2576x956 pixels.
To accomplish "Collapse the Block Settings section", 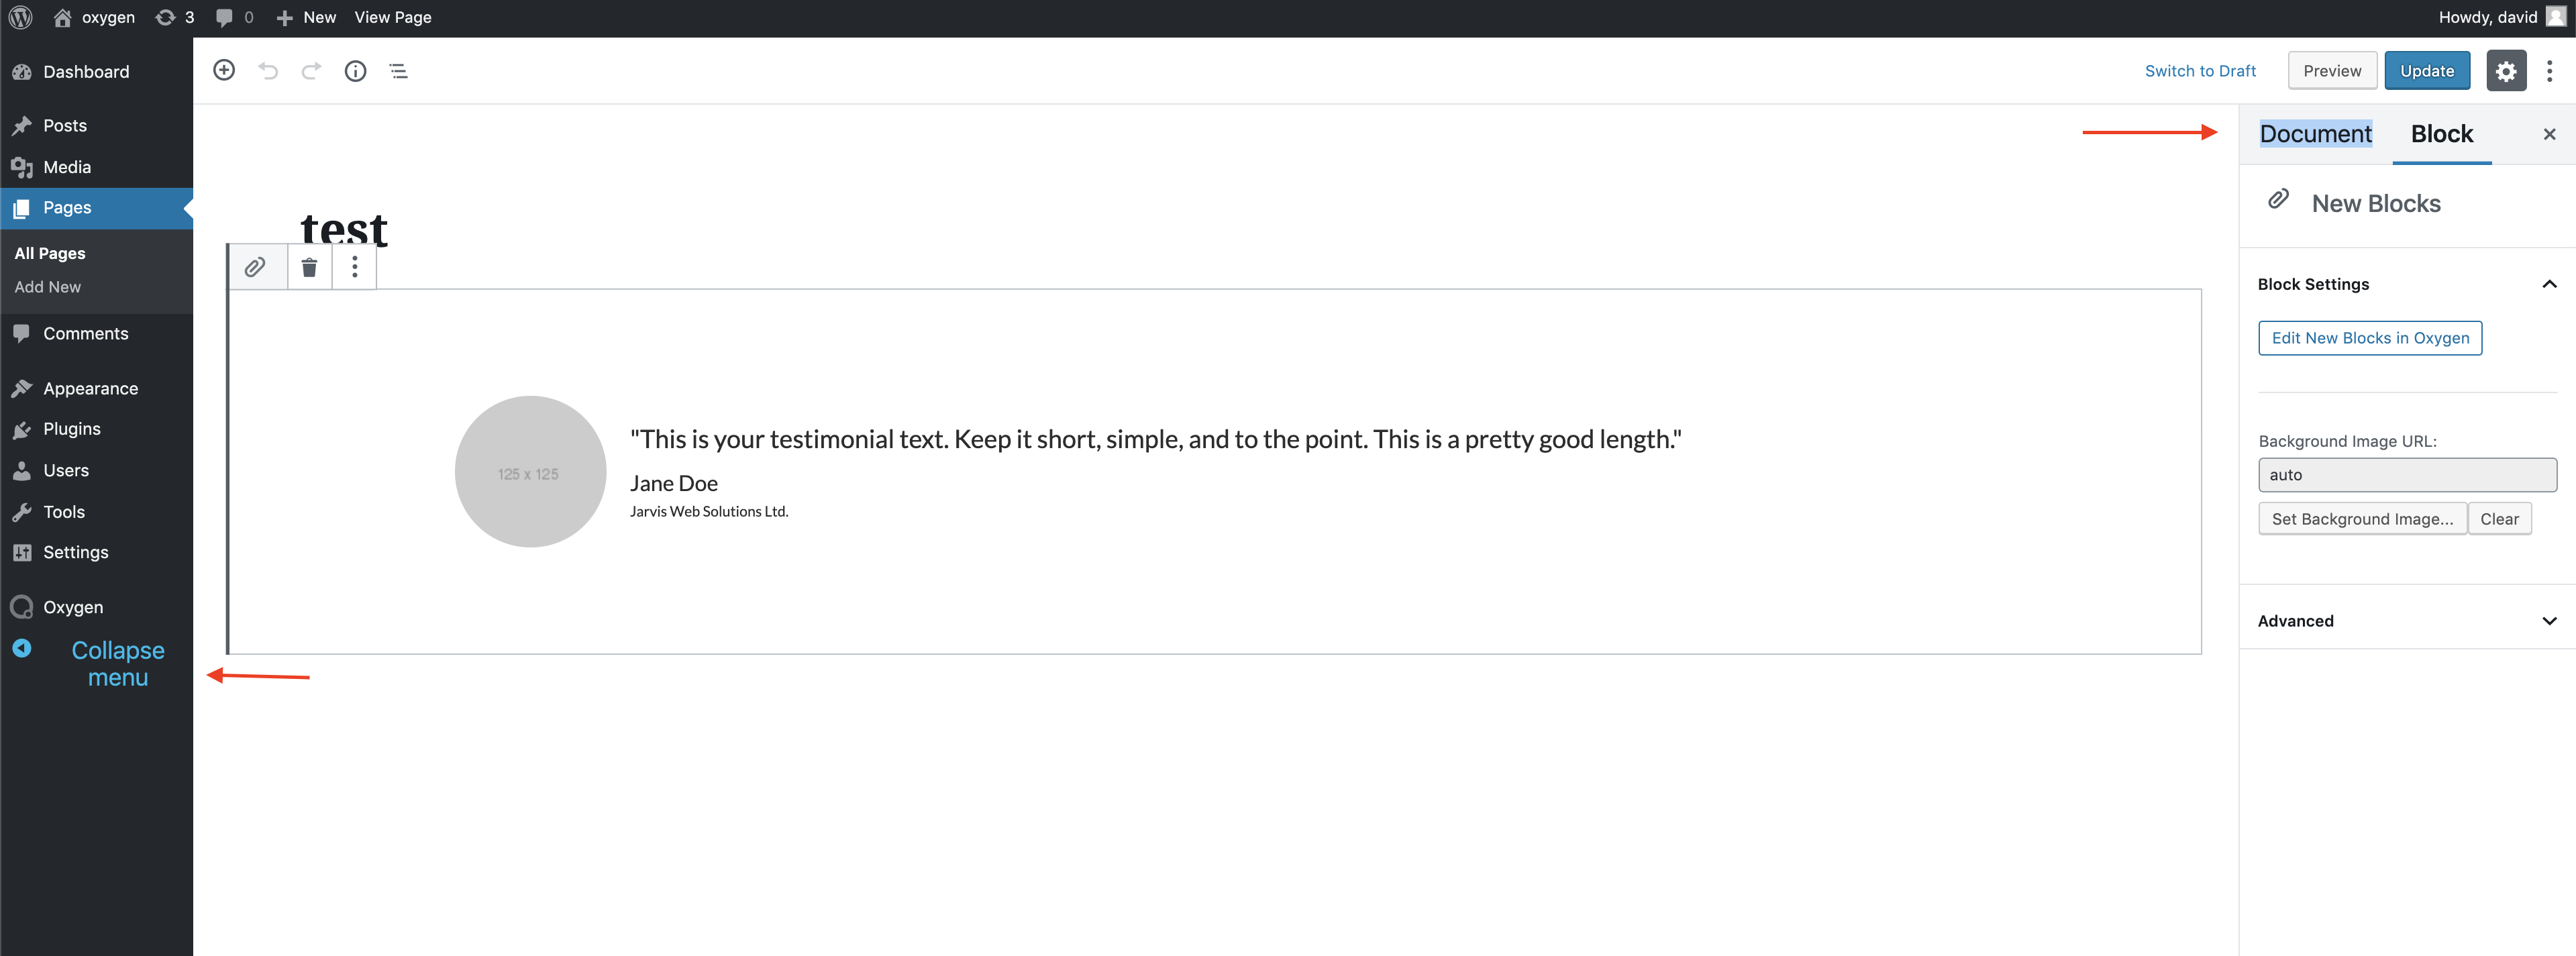I will (2549, 284).
